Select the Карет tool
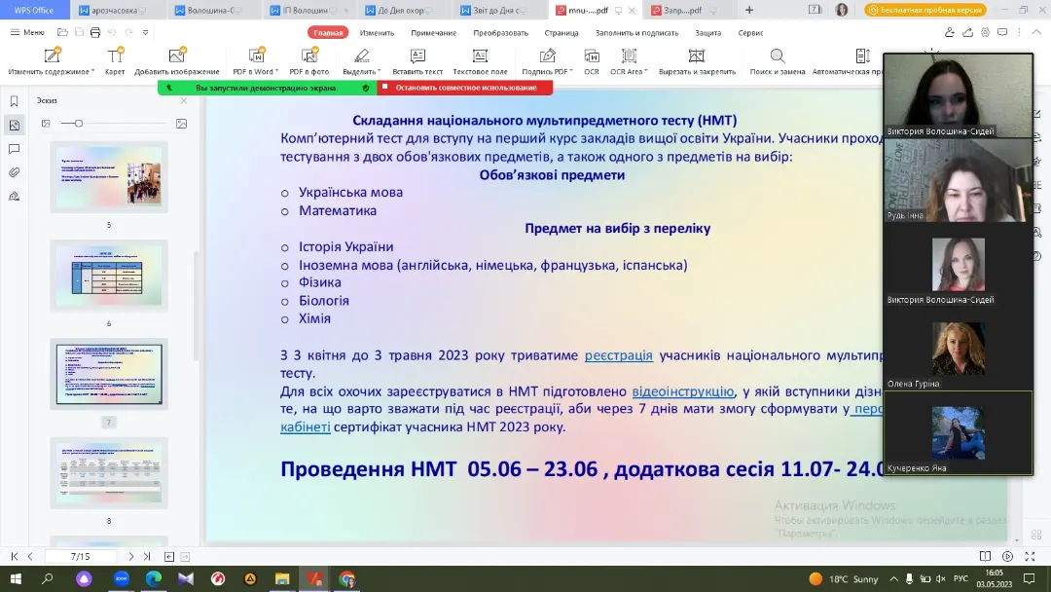The width and height of the screenshot is (1051, 592). 115,58
